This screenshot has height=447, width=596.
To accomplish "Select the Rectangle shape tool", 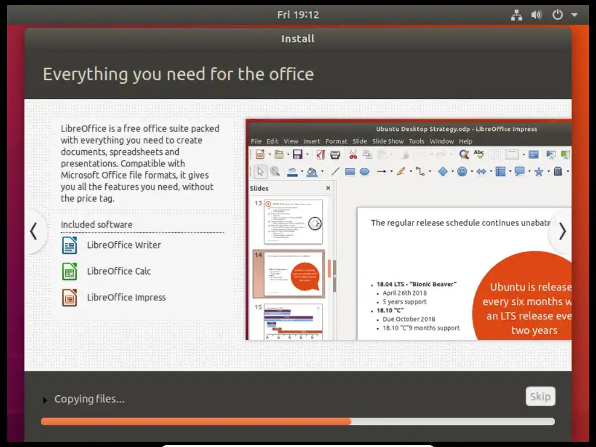I will [350, 172].
